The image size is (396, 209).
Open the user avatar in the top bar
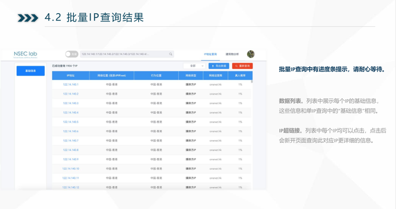pyautogui.click(x=250, y=54)
